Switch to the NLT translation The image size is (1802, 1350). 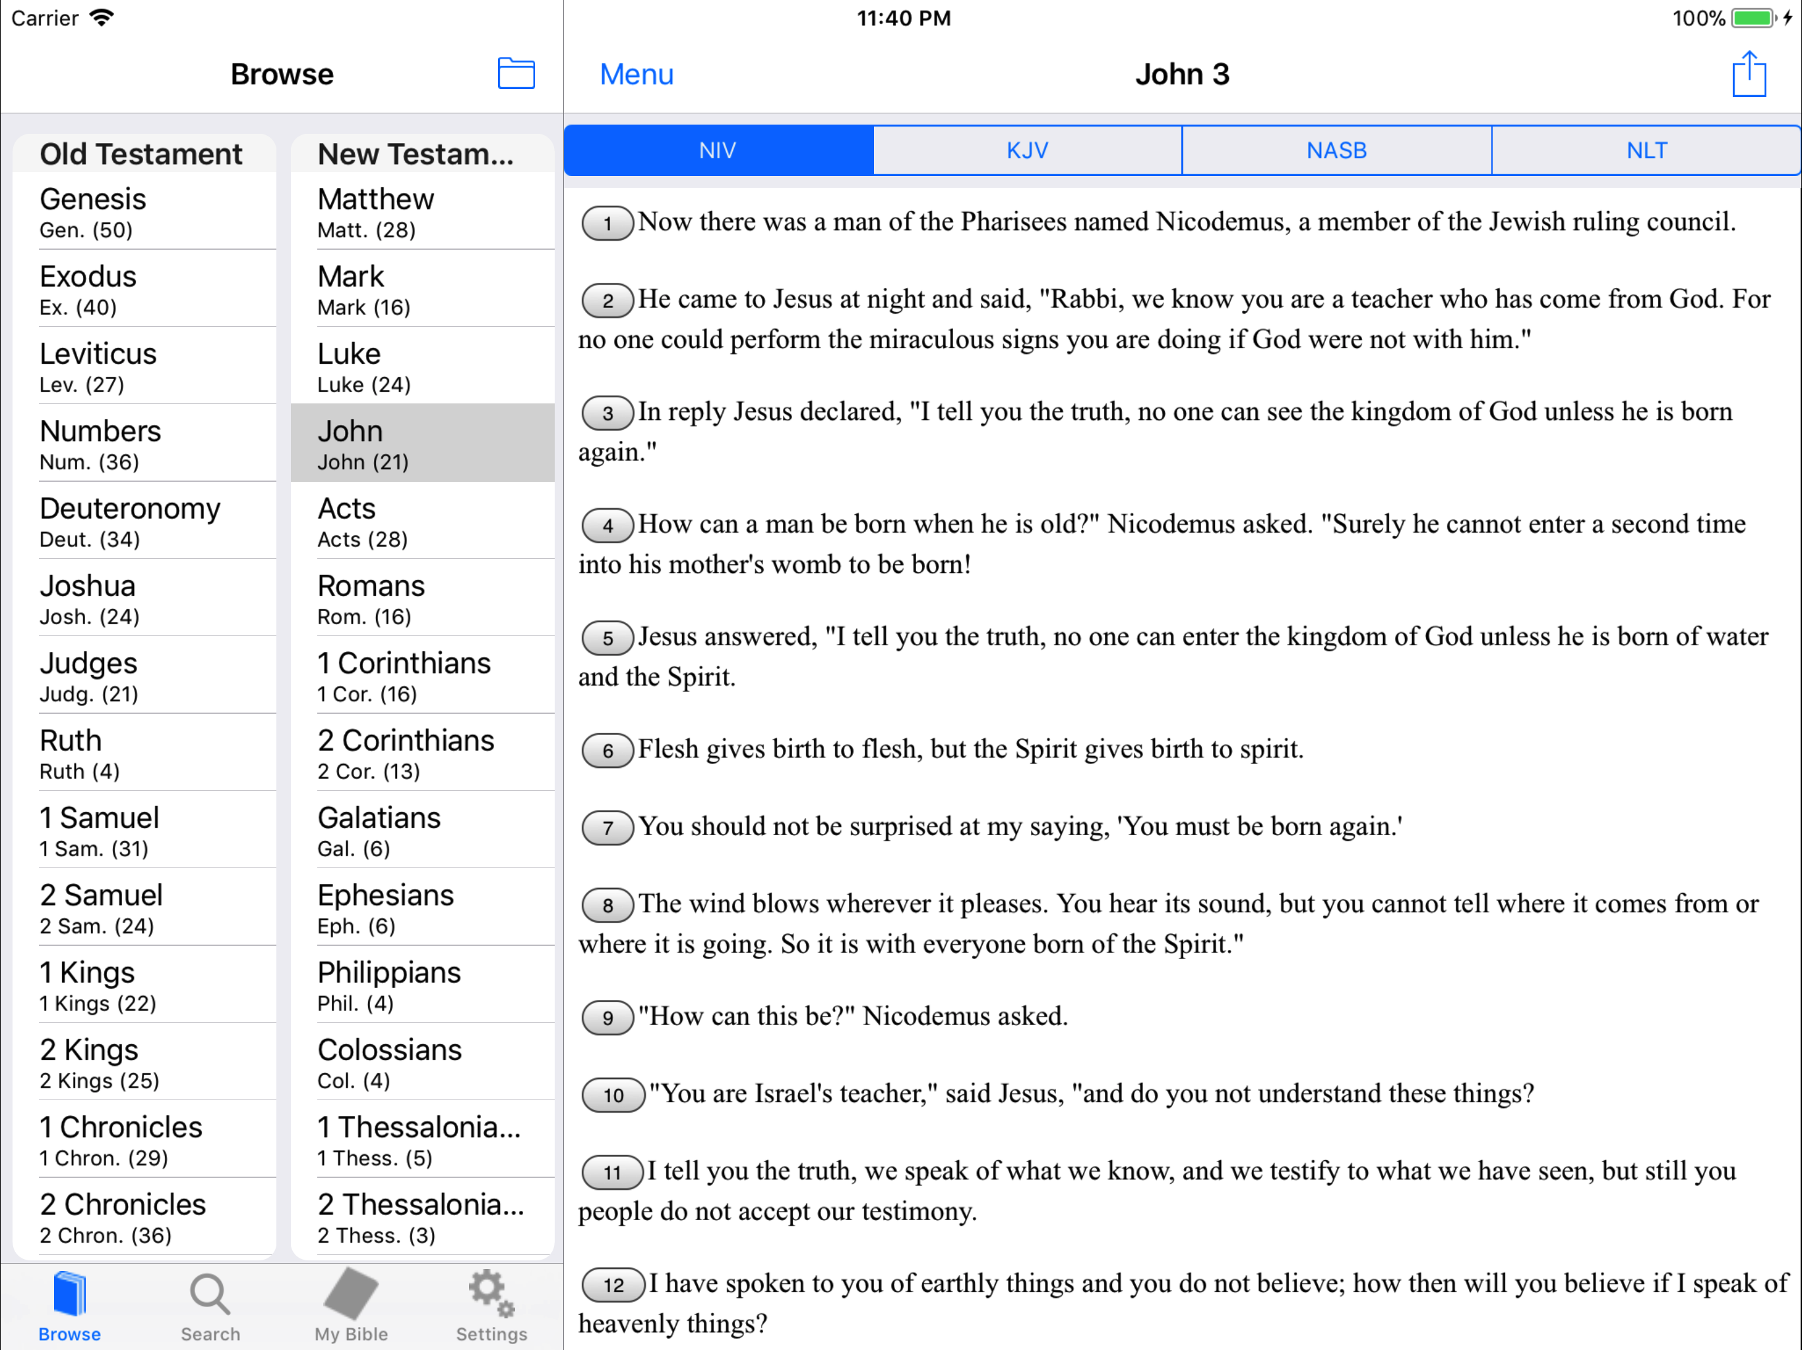click(1646, 151)
